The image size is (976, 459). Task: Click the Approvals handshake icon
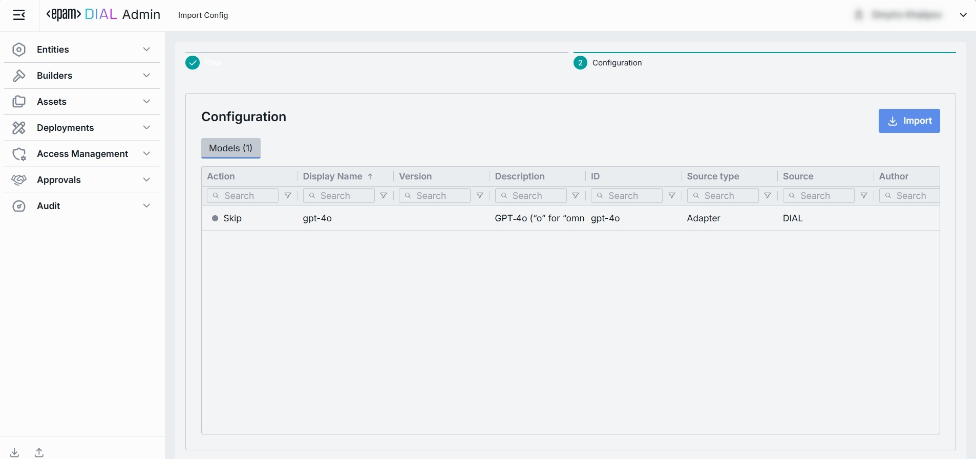(19, 180)
